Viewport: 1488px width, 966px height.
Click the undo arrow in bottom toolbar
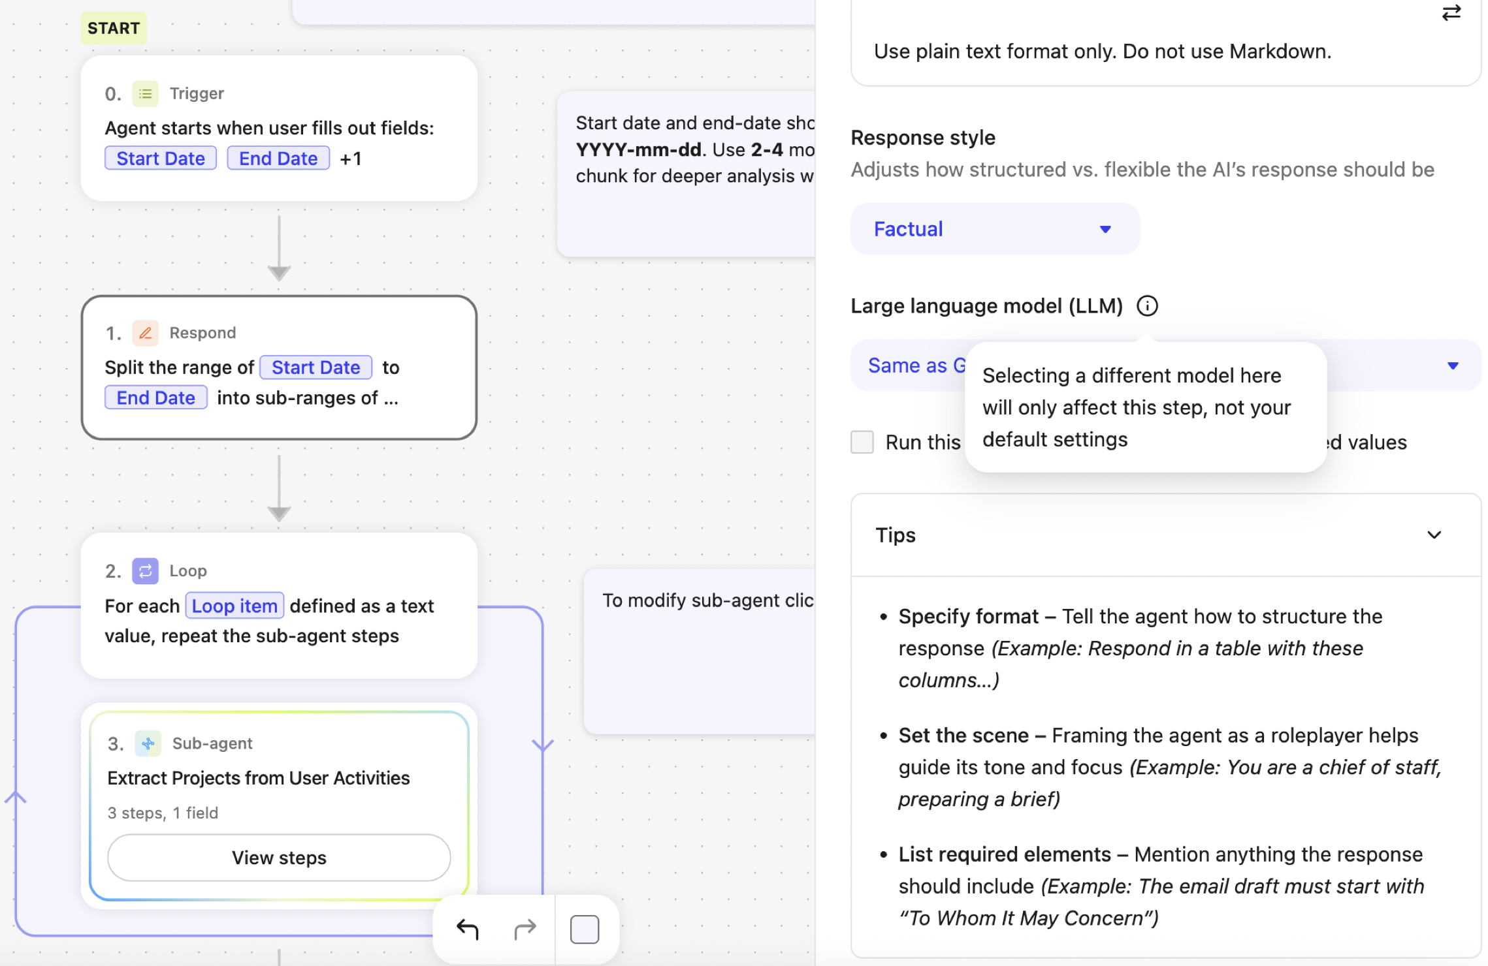coord(468,929)
